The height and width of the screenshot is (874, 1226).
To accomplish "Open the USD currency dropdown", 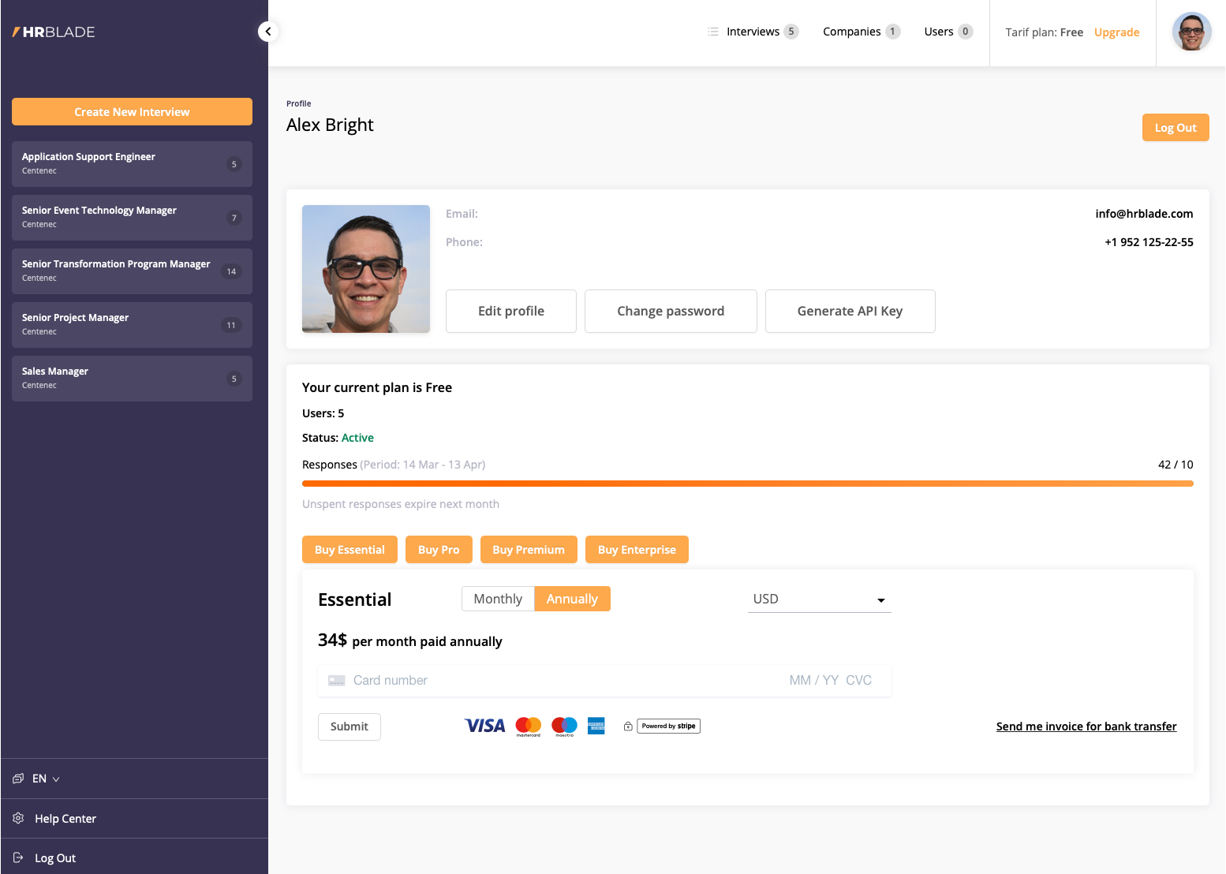I will (819, 599).
